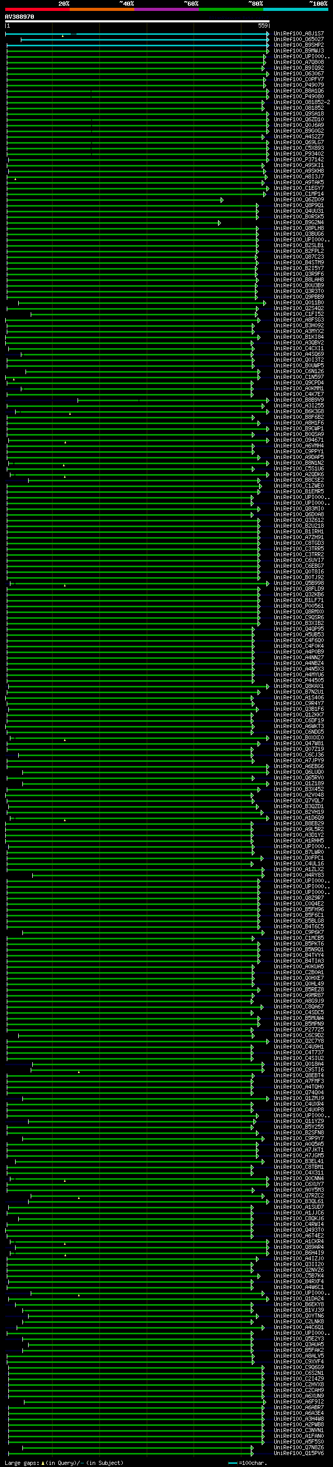333x1467 pixels.
Task: Click label UniRef100_B3EL41
Action: pos(299,1161)
